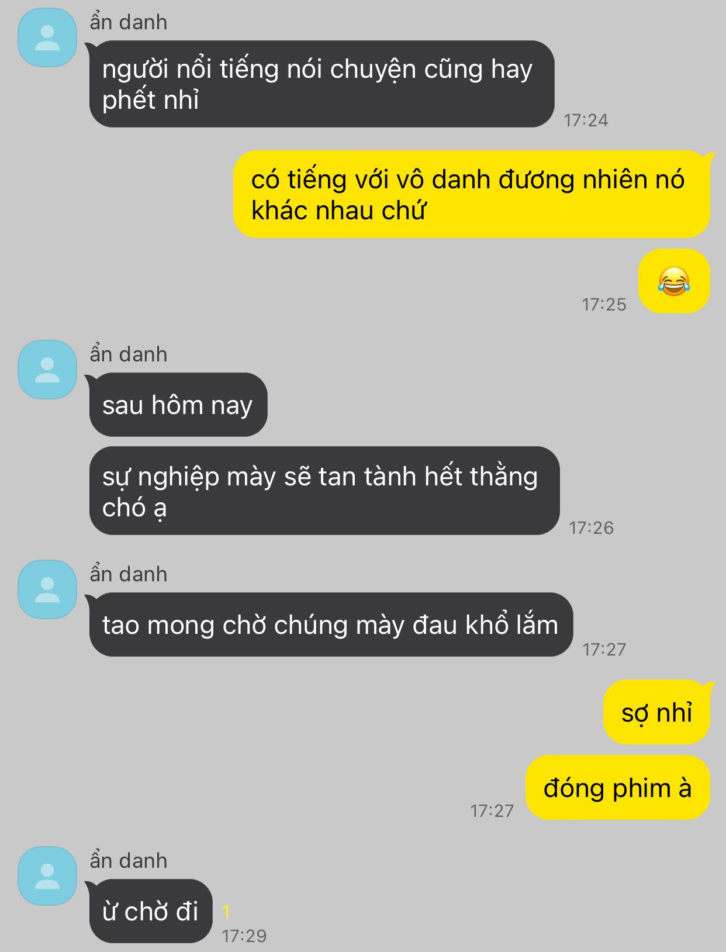Screen dimensions: 726x952
Task: Tap the 17:25 timestamp near emoji
Action: [604, 304]
